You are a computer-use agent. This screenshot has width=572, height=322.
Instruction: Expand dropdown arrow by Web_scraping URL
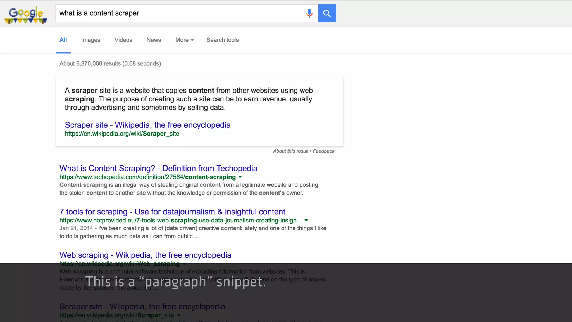184,264
